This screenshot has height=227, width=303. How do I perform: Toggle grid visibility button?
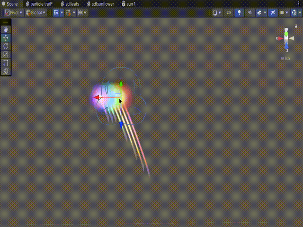click(56, 13)
